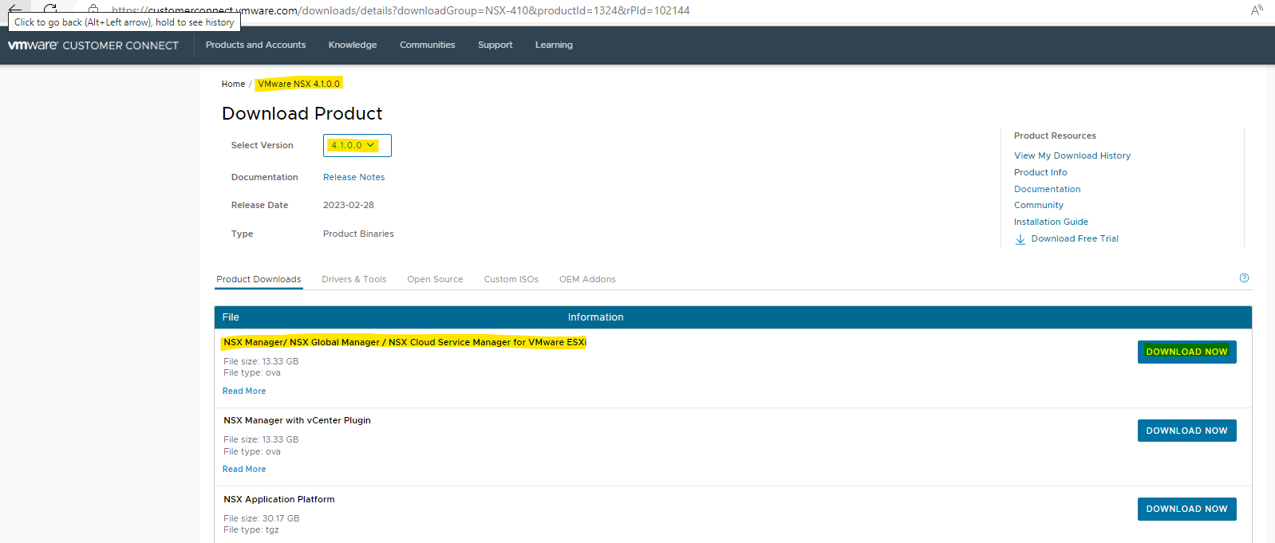1275x543 pixels.
Task: Click VMware NSX 4.1.0.0 breadcrumb
Action: coord(299,84)
